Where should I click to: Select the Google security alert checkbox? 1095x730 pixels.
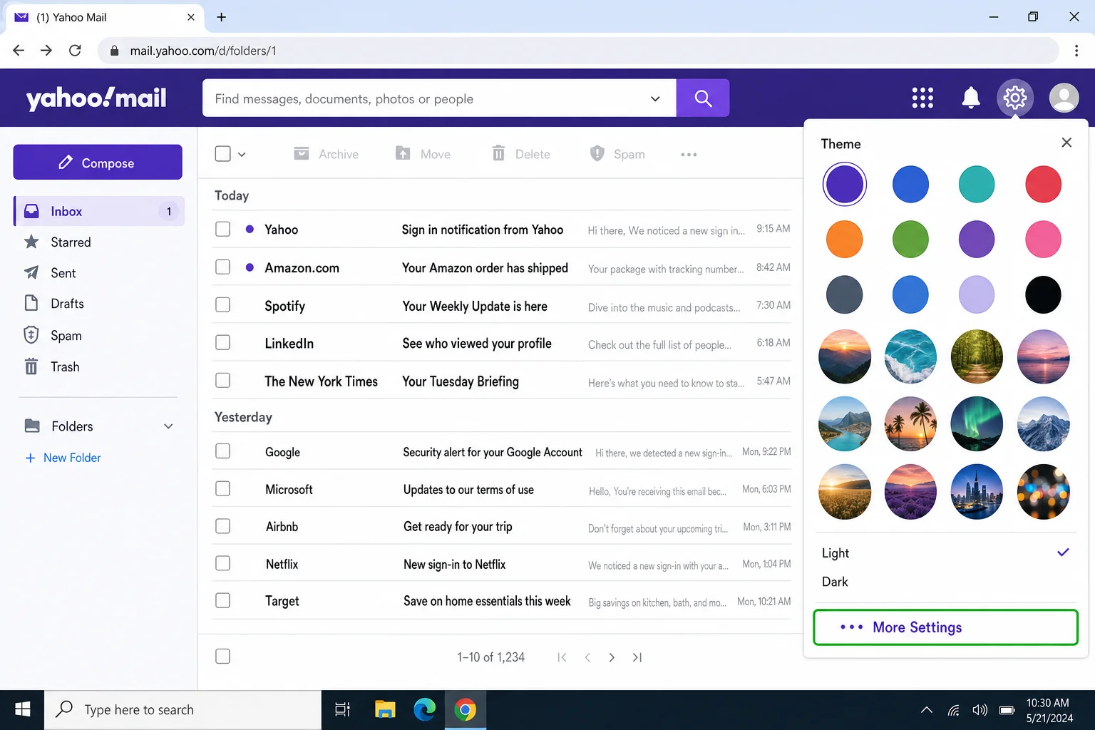click(223, 451)
